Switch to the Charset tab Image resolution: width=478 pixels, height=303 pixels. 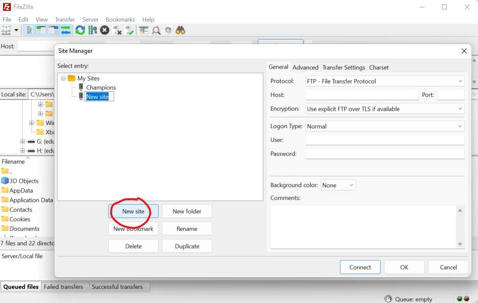pos(379,67)
